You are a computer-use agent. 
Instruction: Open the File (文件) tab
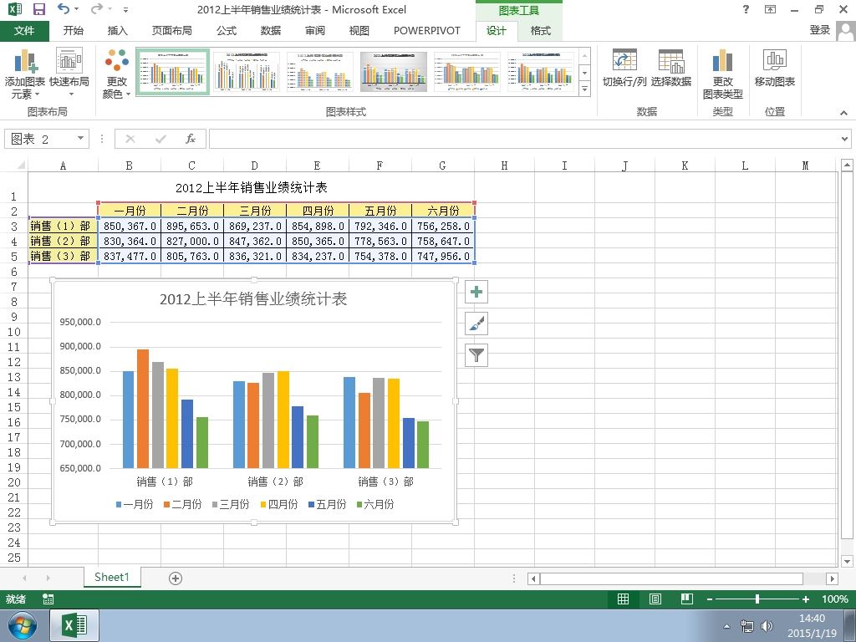tap(24, 31)
